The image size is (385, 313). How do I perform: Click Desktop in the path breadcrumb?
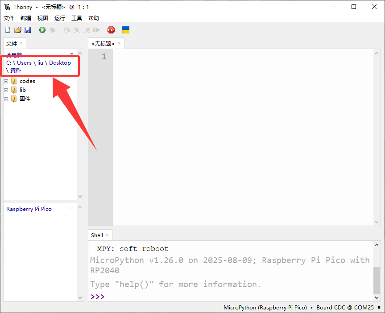pos(60,63)
